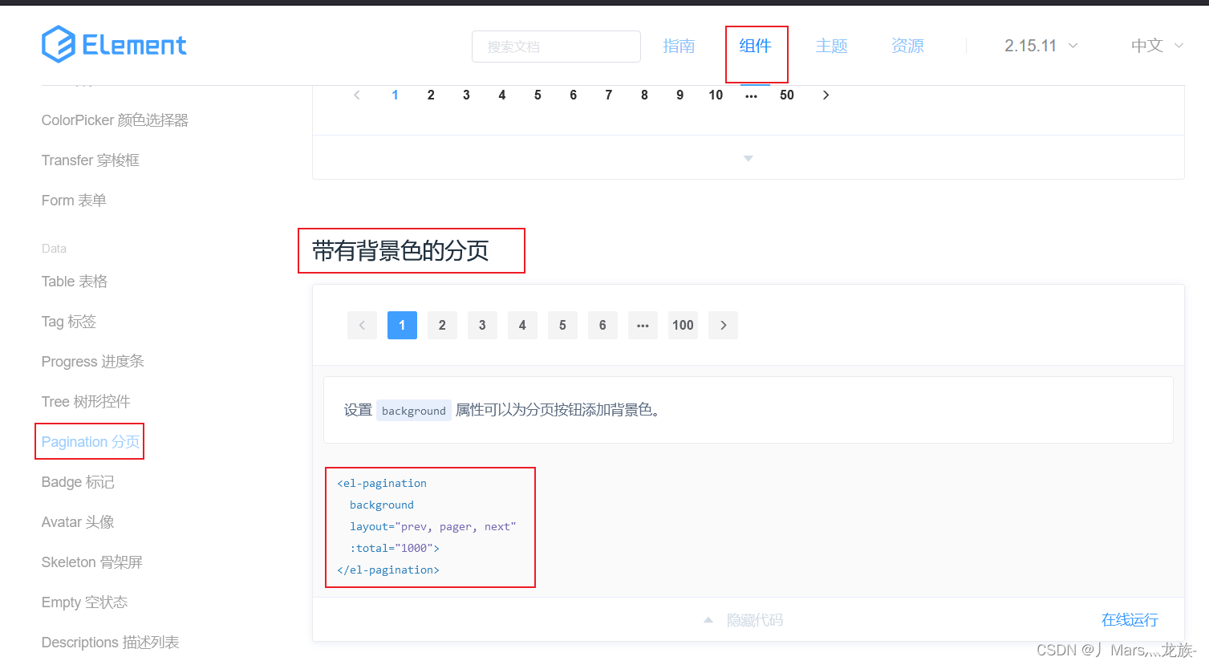Screen dimensions: 1209x665
Task: Open Table 表格 in sidebar
Action: click(75, 282)
